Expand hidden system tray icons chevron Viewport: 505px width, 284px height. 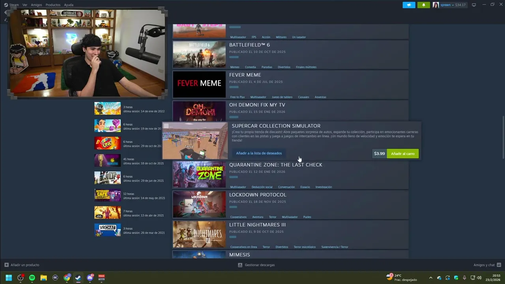(430, 278)
